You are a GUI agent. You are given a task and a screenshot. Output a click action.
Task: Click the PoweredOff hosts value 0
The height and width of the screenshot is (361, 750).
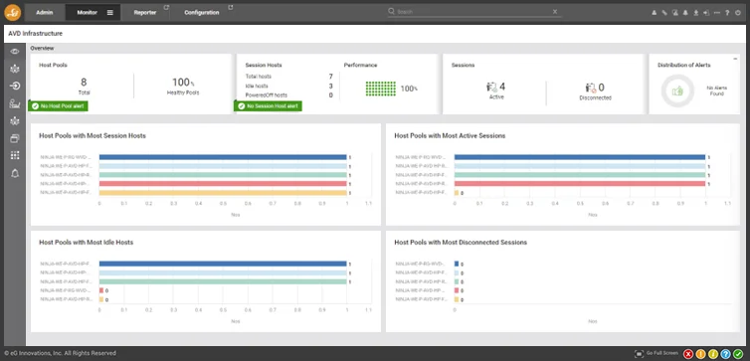(x=330, y=95)
